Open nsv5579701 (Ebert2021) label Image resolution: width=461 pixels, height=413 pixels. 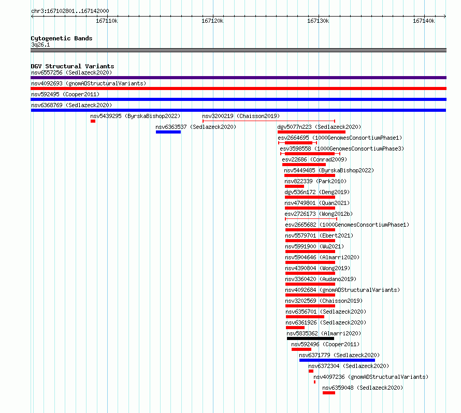(x=319, y=235)
